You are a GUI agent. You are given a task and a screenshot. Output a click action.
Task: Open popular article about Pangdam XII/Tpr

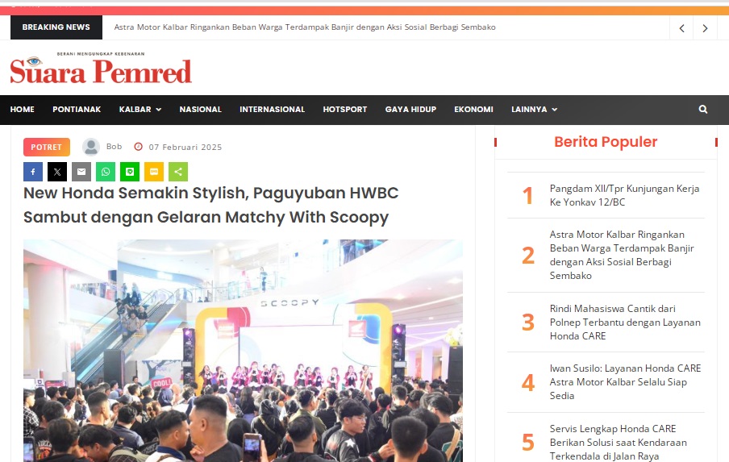click(x=624, y=195)
